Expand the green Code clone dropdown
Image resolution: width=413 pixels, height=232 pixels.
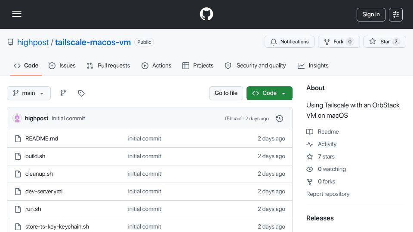(x=269, y=93)
